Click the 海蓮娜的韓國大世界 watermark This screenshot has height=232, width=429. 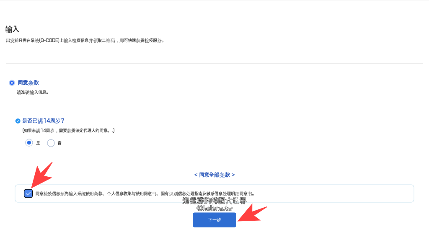214,201
